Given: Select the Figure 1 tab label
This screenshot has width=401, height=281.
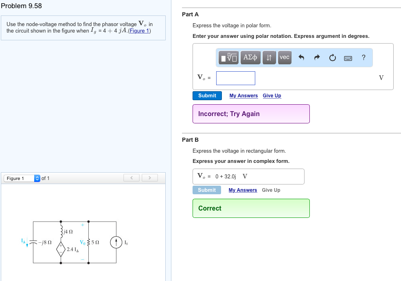Looking at the screenshot, I should coord(15,178).
